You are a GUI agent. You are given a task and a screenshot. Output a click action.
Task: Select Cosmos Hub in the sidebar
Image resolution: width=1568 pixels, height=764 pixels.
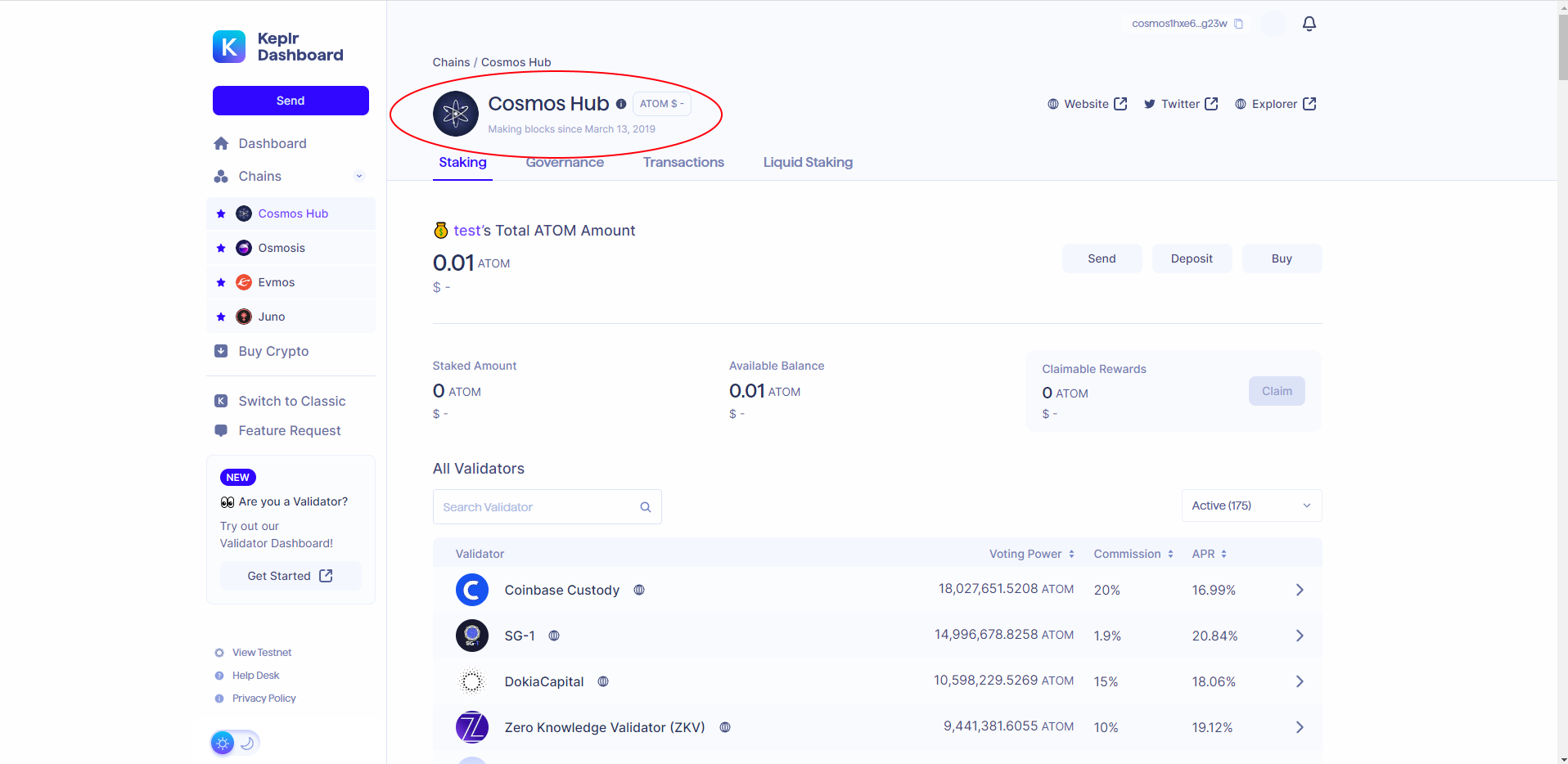293,213
